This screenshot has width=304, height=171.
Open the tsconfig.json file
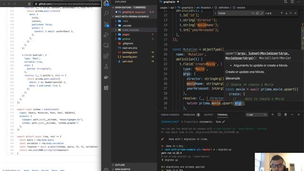click(x=134, y=57)
